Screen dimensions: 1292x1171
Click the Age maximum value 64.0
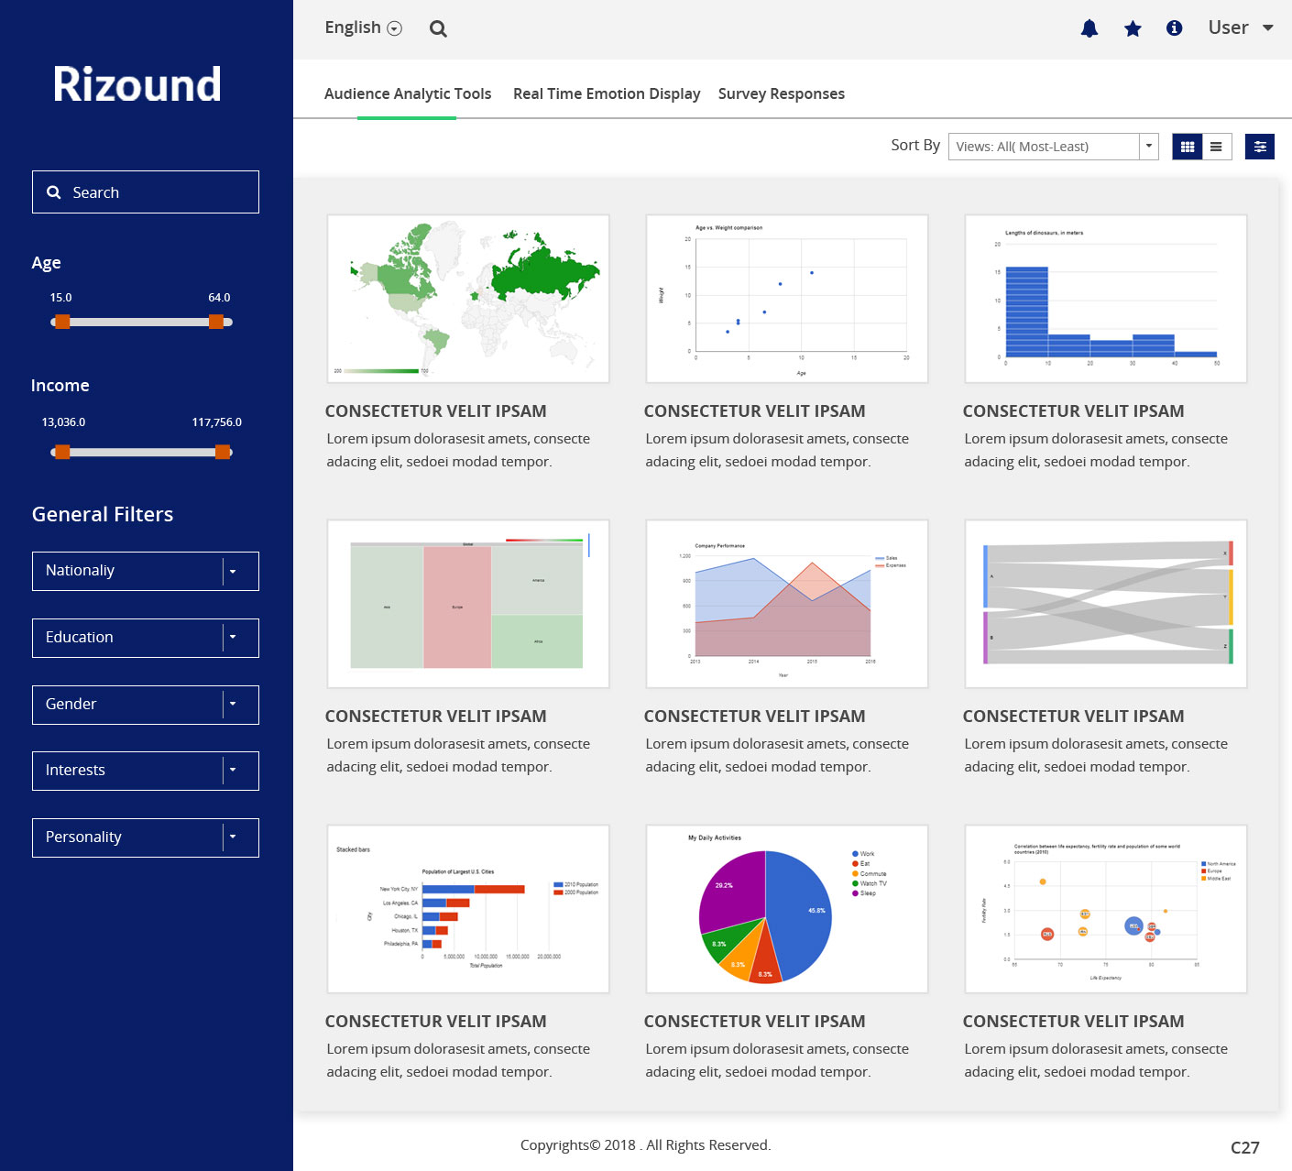click(x=219, y=298)
